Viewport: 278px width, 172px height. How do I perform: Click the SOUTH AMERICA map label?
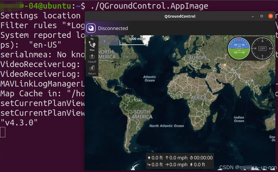142,114
